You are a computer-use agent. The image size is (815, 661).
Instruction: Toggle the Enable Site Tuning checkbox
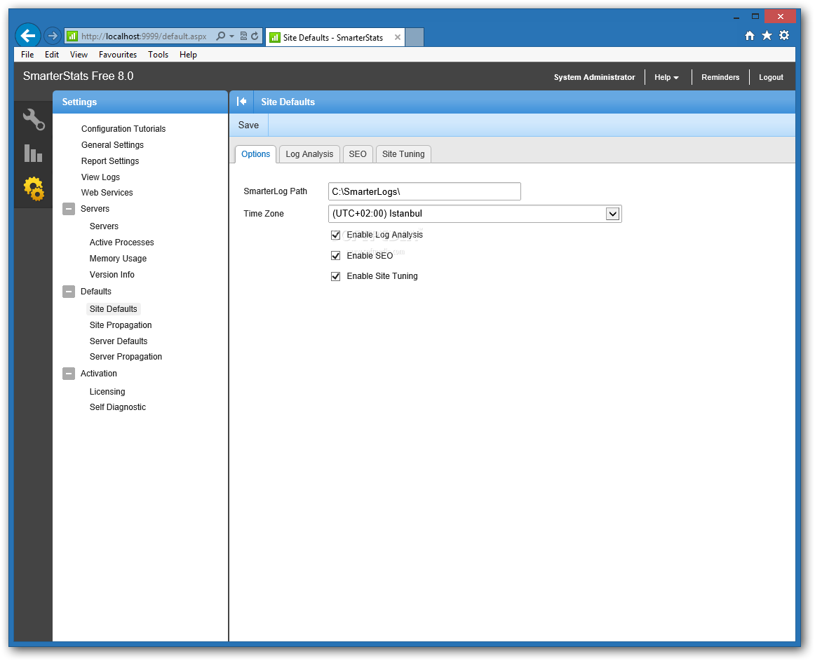tap(336, 276)
